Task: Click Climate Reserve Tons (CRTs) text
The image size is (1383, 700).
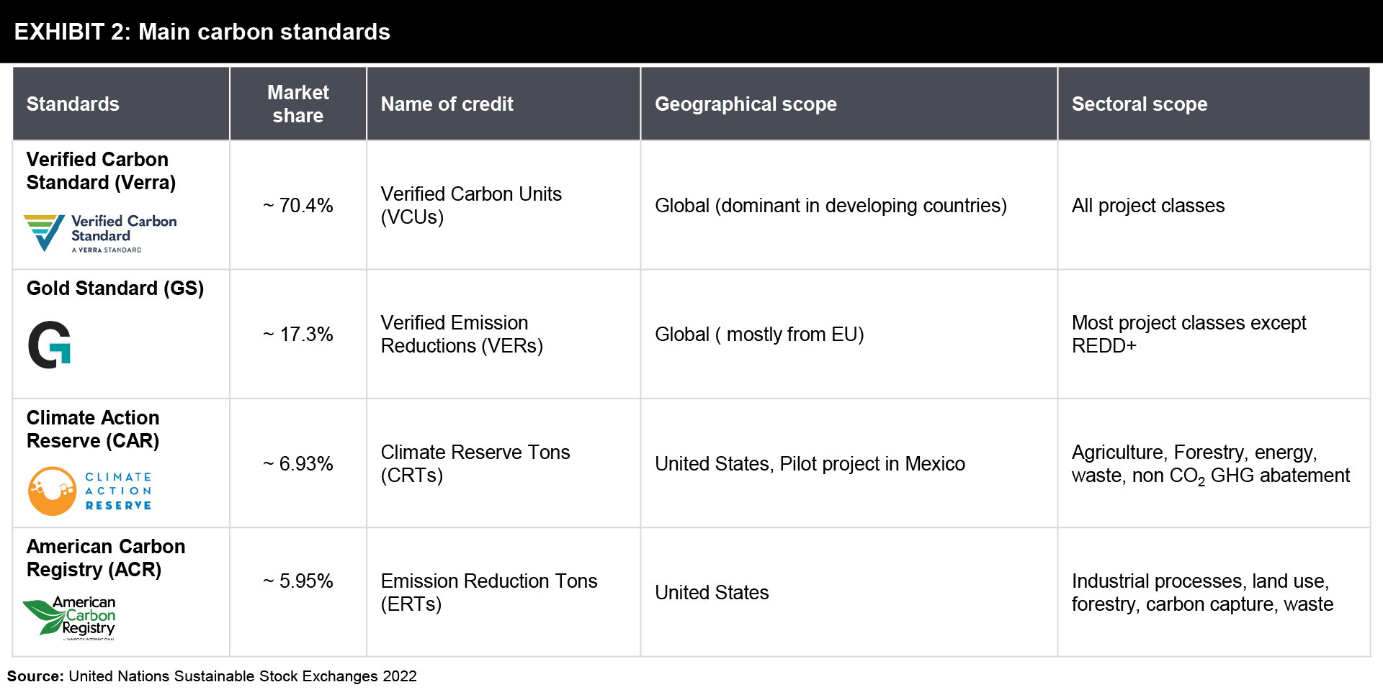Action: pyautogui.click(x=475, y=464)
